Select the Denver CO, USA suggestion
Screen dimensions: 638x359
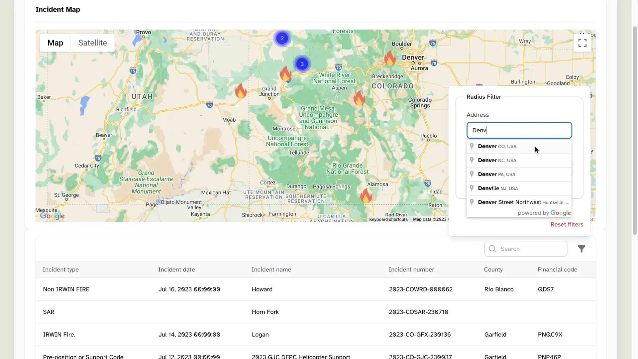point(497,146)
